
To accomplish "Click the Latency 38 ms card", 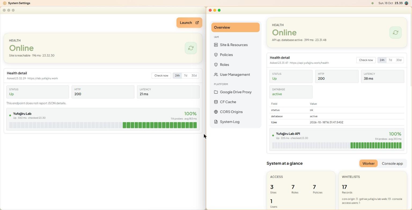I will click(382, 76).
